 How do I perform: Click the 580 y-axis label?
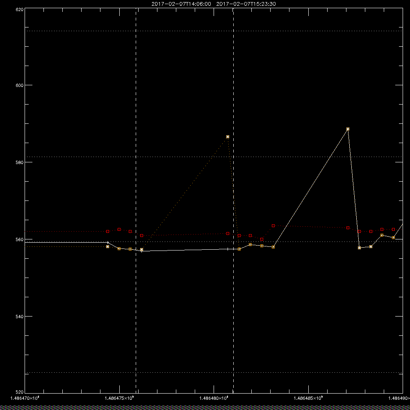point(20,162)
